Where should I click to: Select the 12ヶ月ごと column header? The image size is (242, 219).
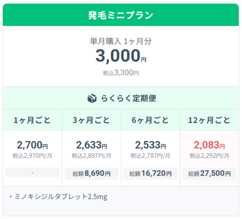coord(209,120)
